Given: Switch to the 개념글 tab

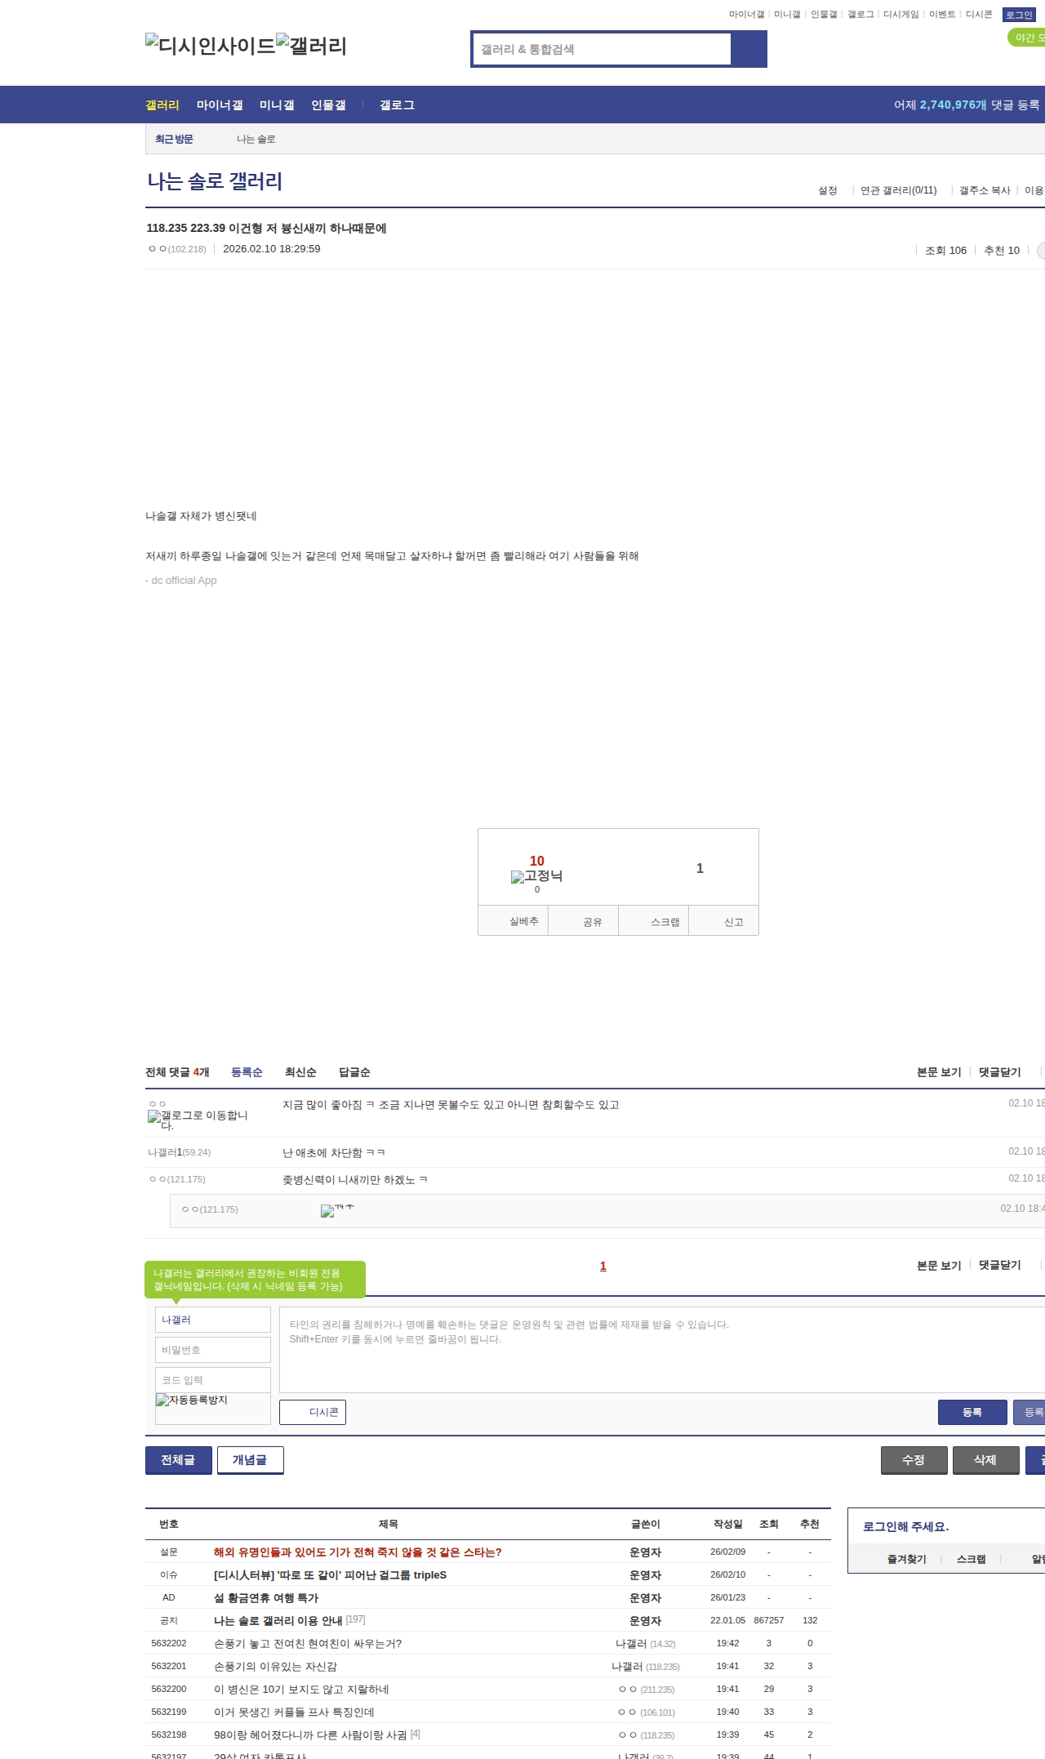Looking at the screenshot, I should tap(250, 1460).
